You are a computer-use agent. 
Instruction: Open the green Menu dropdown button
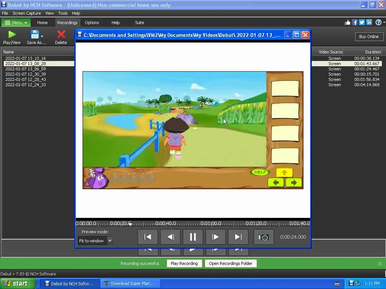[x=16, y=23]
